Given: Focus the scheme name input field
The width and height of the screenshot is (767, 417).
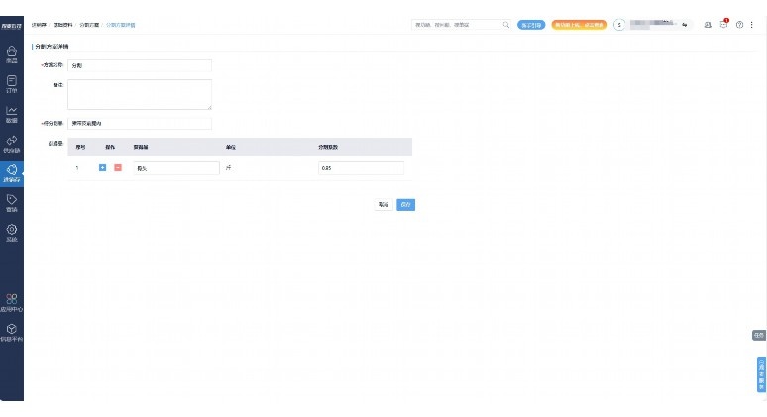Looking at the screenshot, I should tap(140, 65).
